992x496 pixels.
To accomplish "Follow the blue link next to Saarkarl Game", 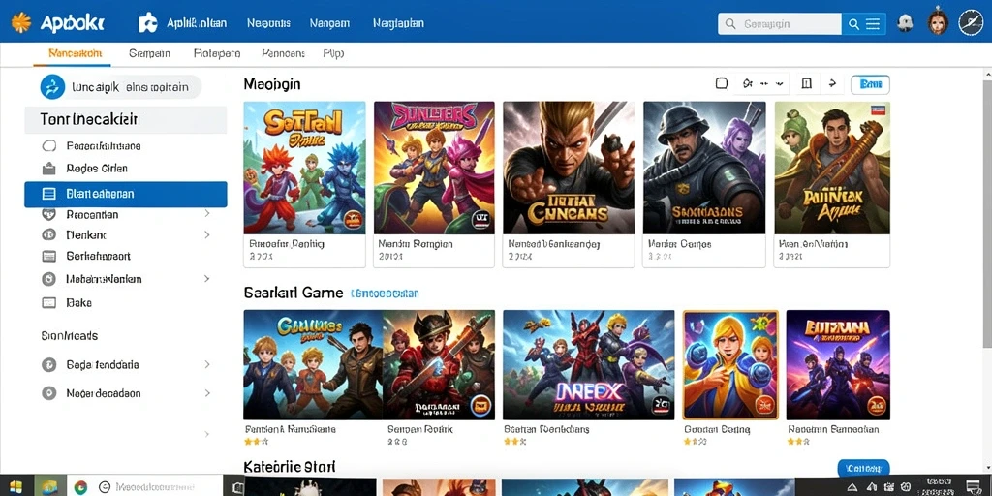I will pos(385,294).
